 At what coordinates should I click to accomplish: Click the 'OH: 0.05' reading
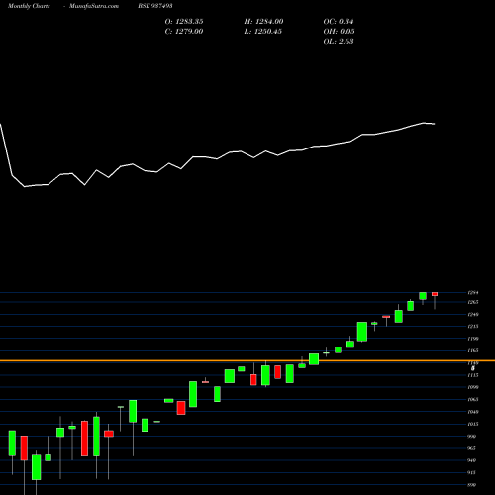coord(339,32)
